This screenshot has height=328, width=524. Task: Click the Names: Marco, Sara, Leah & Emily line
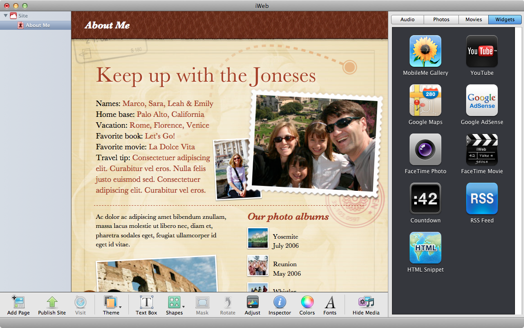pos(154,103)
